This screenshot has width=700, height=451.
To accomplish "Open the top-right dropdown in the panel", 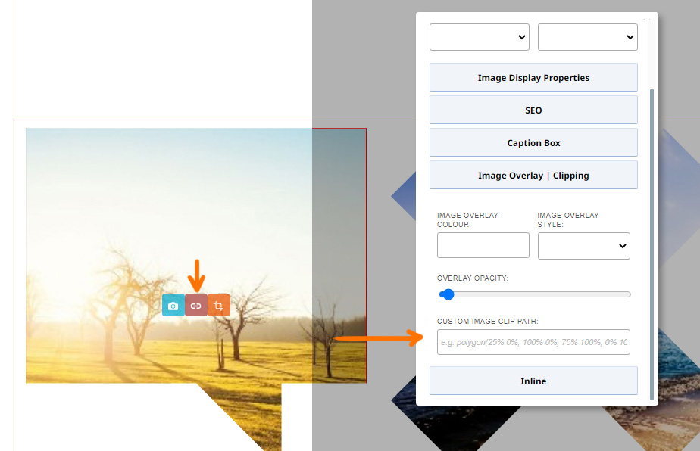I will point(587,37).
